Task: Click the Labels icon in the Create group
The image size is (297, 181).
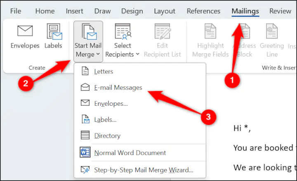Action: coord(54,31)
